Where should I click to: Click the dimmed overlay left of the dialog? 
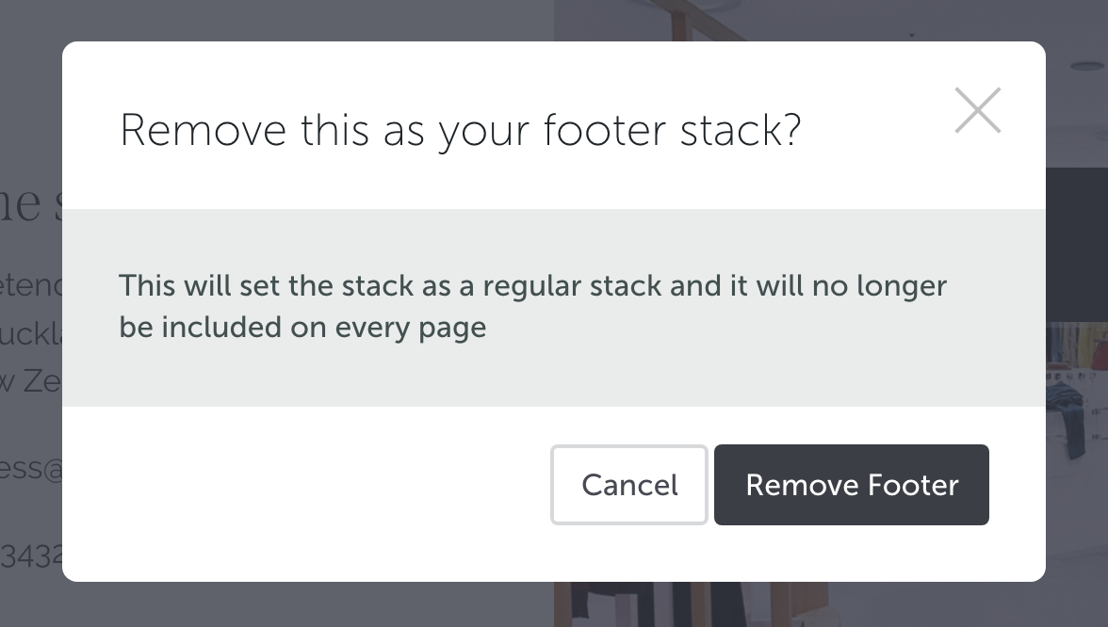(x=30, y=105)
